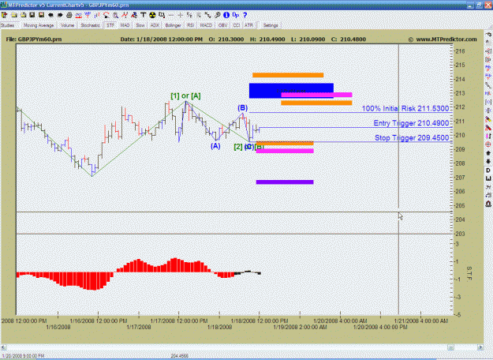
Task: Click '100% Initial Risk 211.5300' label
Action: pyautogui.click(x=405, y=109)
